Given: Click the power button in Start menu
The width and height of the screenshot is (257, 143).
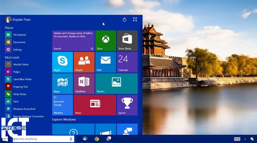Looking at the screenshot, I should click(125, 20).
